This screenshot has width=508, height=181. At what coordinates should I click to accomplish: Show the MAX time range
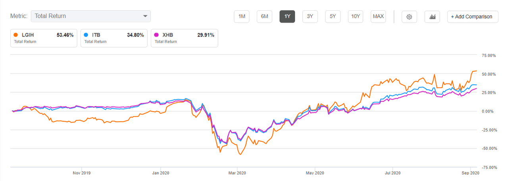[378, 17]
